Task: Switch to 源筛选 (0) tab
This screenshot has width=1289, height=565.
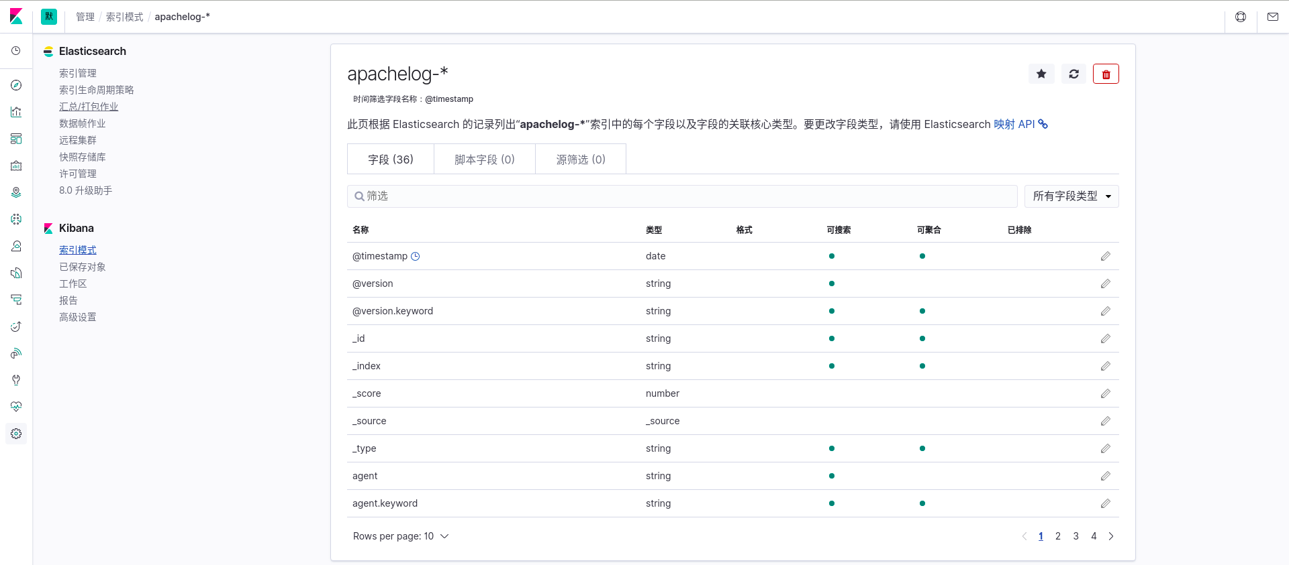Action: (x=581, y=159)
